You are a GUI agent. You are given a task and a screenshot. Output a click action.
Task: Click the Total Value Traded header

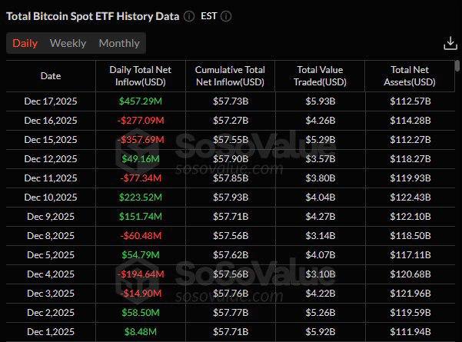[x=319, y=76]
